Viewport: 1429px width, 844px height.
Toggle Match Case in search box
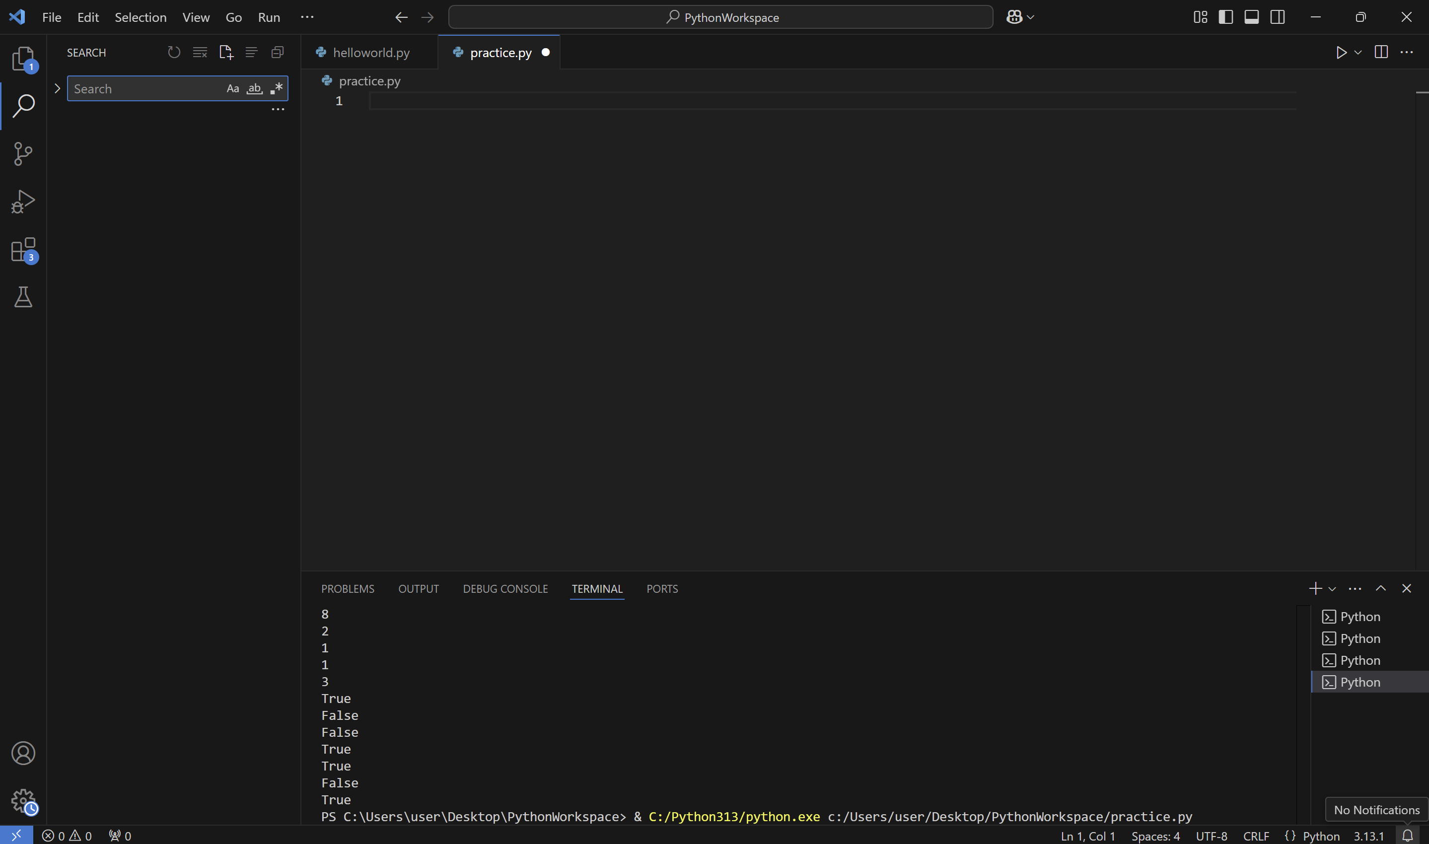pyautogui.click(x=232, y=89)
